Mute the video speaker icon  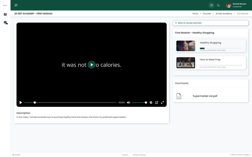click(x=129, y=103)
